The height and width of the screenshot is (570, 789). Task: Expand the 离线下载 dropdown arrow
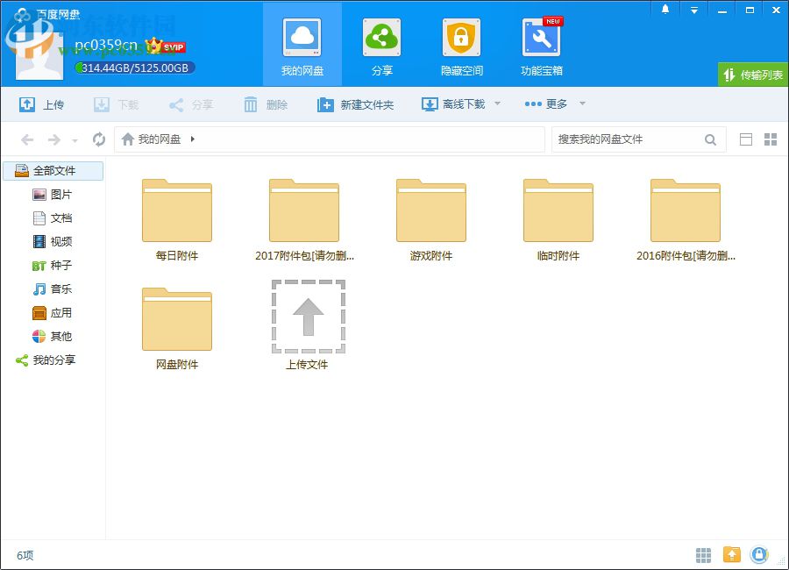[498, 103]
